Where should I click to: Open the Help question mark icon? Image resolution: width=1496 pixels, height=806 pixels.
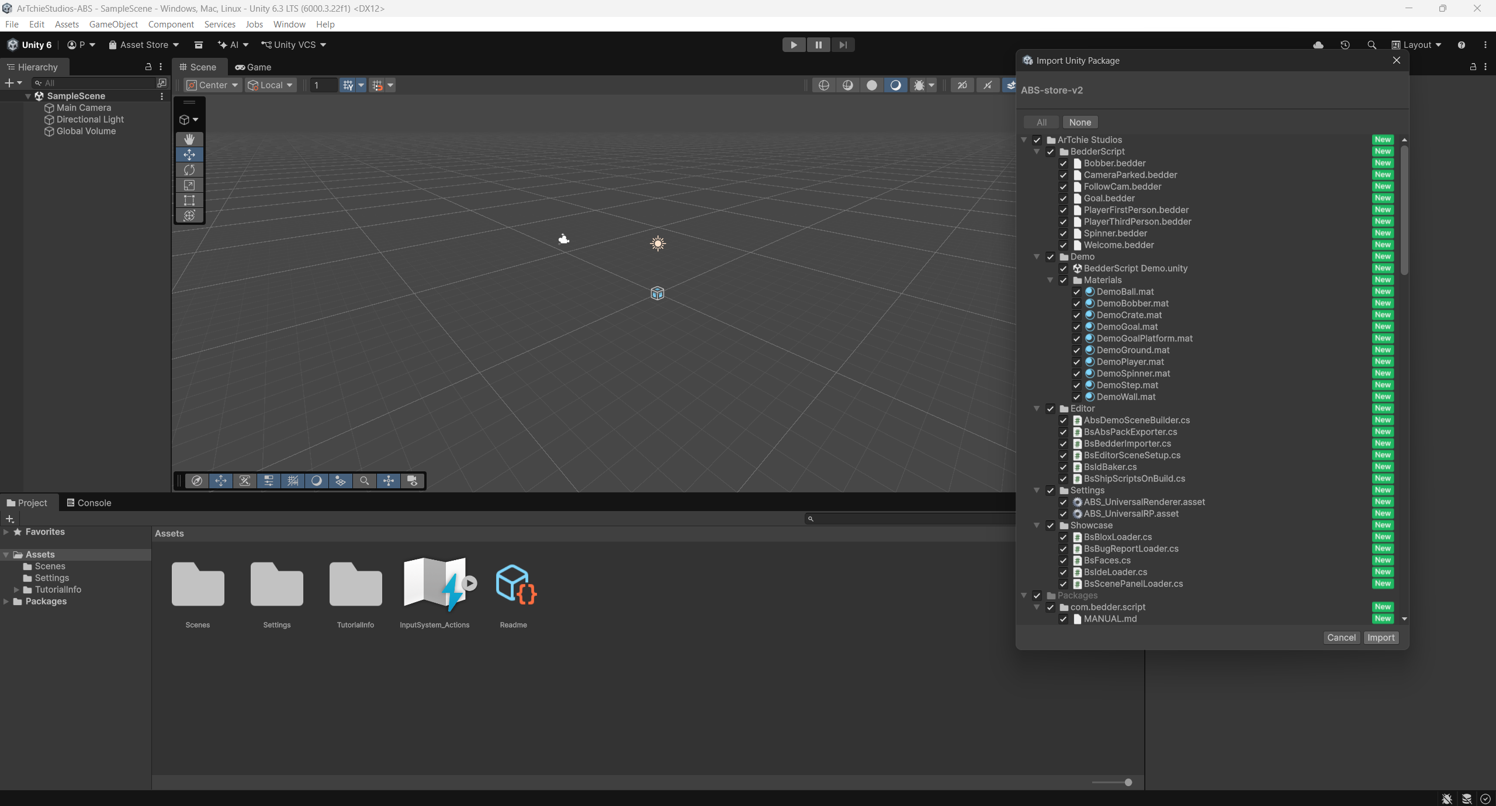1462,45
